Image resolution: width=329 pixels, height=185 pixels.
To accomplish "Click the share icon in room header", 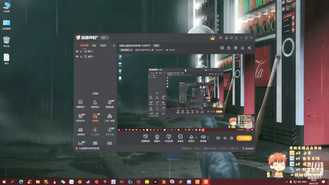I will (249, 48).
